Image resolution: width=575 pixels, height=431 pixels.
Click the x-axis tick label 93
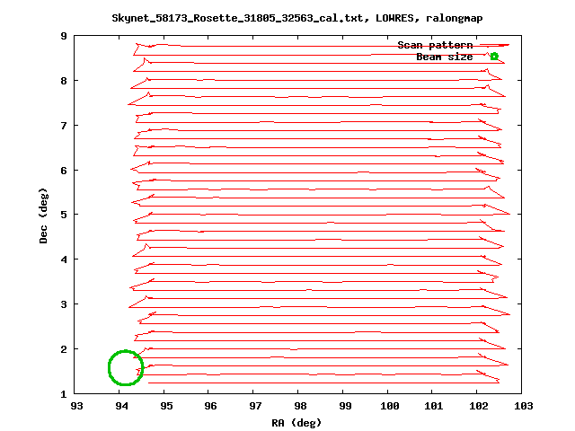[x=76, y=406]
